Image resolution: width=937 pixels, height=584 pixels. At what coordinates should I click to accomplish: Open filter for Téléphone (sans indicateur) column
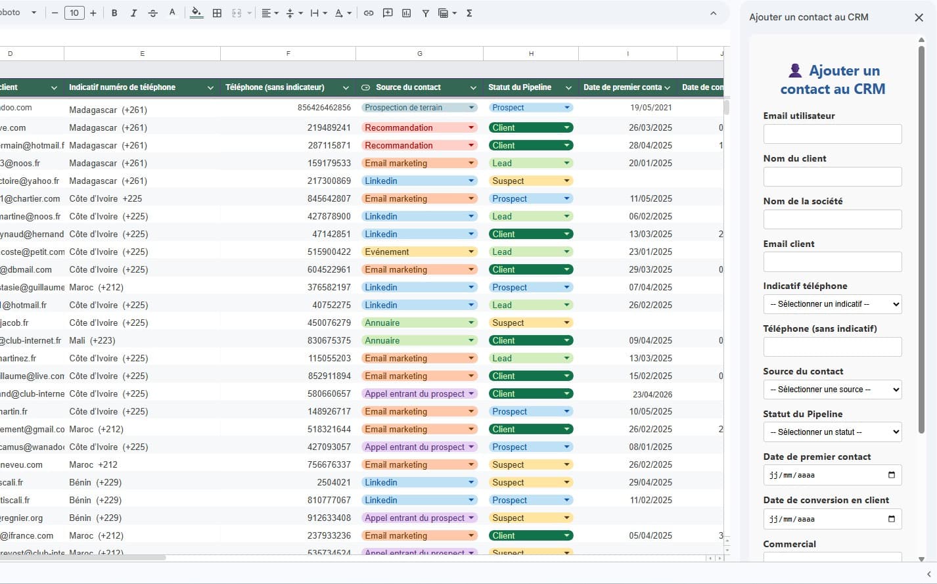(x=346, y=87)
